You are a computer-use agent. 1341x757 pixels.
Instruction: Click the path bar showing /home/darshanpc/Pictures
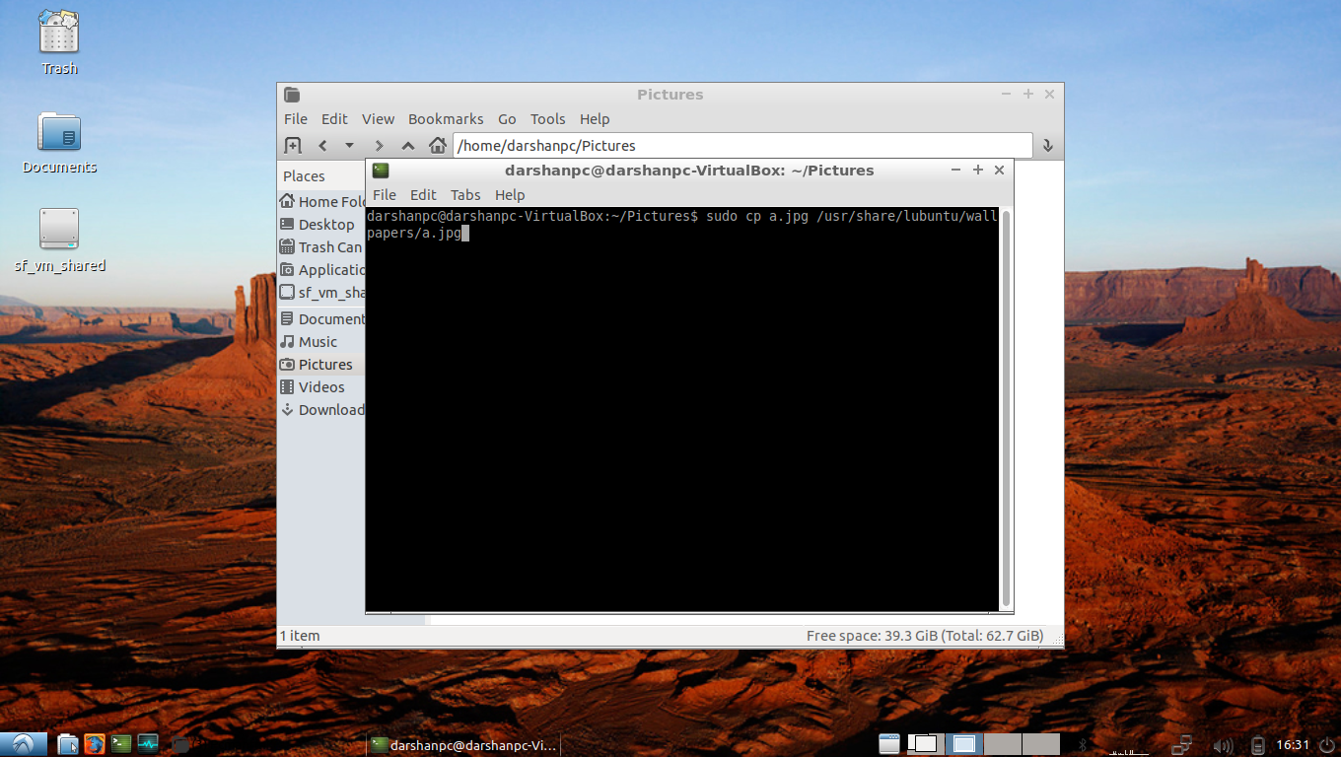(x=741, y=146)
